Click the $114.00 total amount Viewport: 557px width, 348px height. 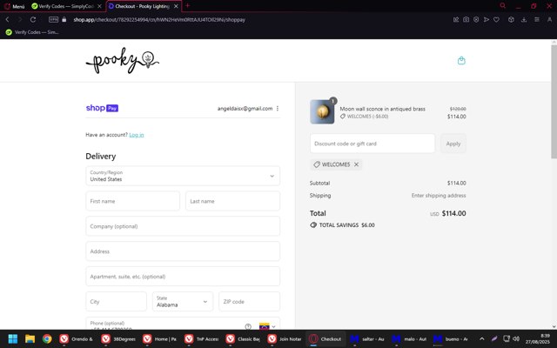(453, 213)
